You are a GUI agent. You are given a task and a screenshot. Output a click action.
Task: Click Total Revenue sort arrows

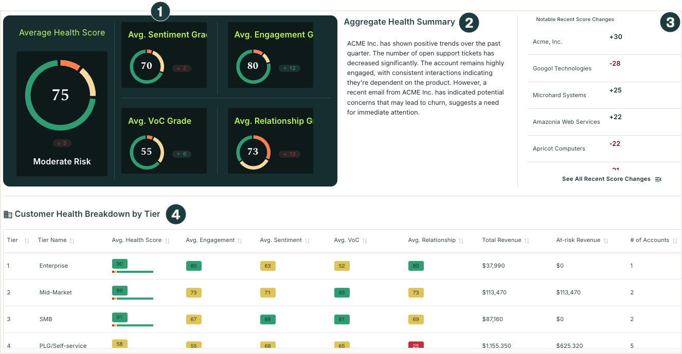[527, 240]
